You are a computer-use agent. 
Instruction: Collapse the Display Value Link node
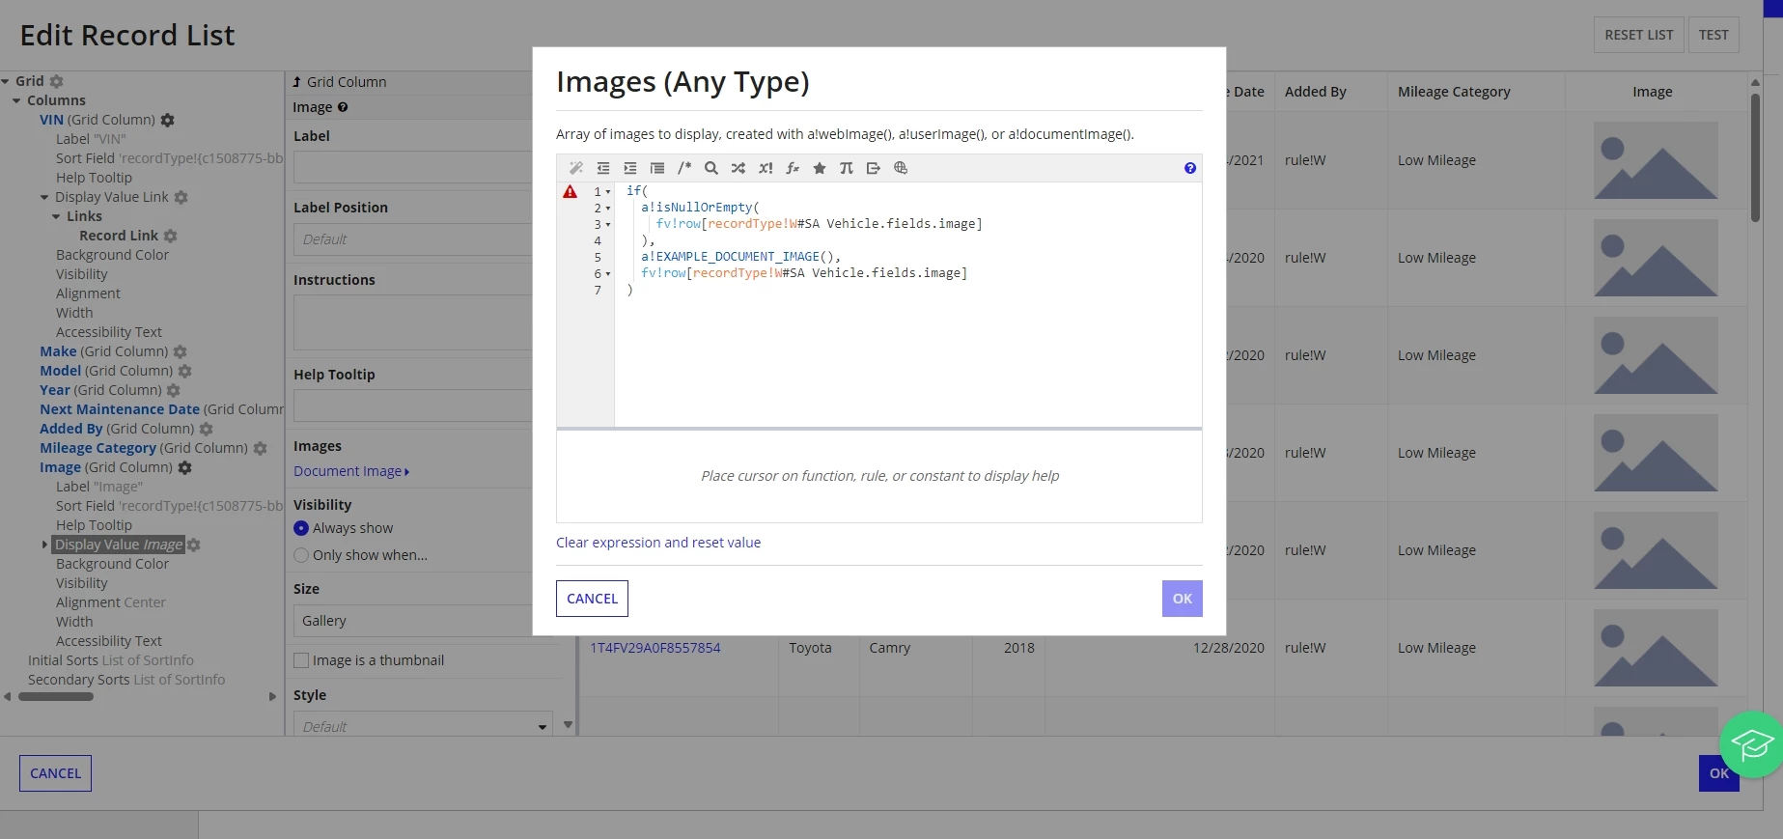44,197
